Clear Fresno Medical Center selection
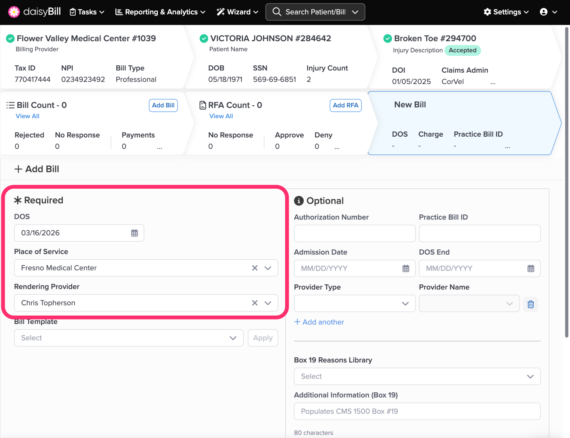The width and height of the screenshot is (570, 438). [254, 268]
